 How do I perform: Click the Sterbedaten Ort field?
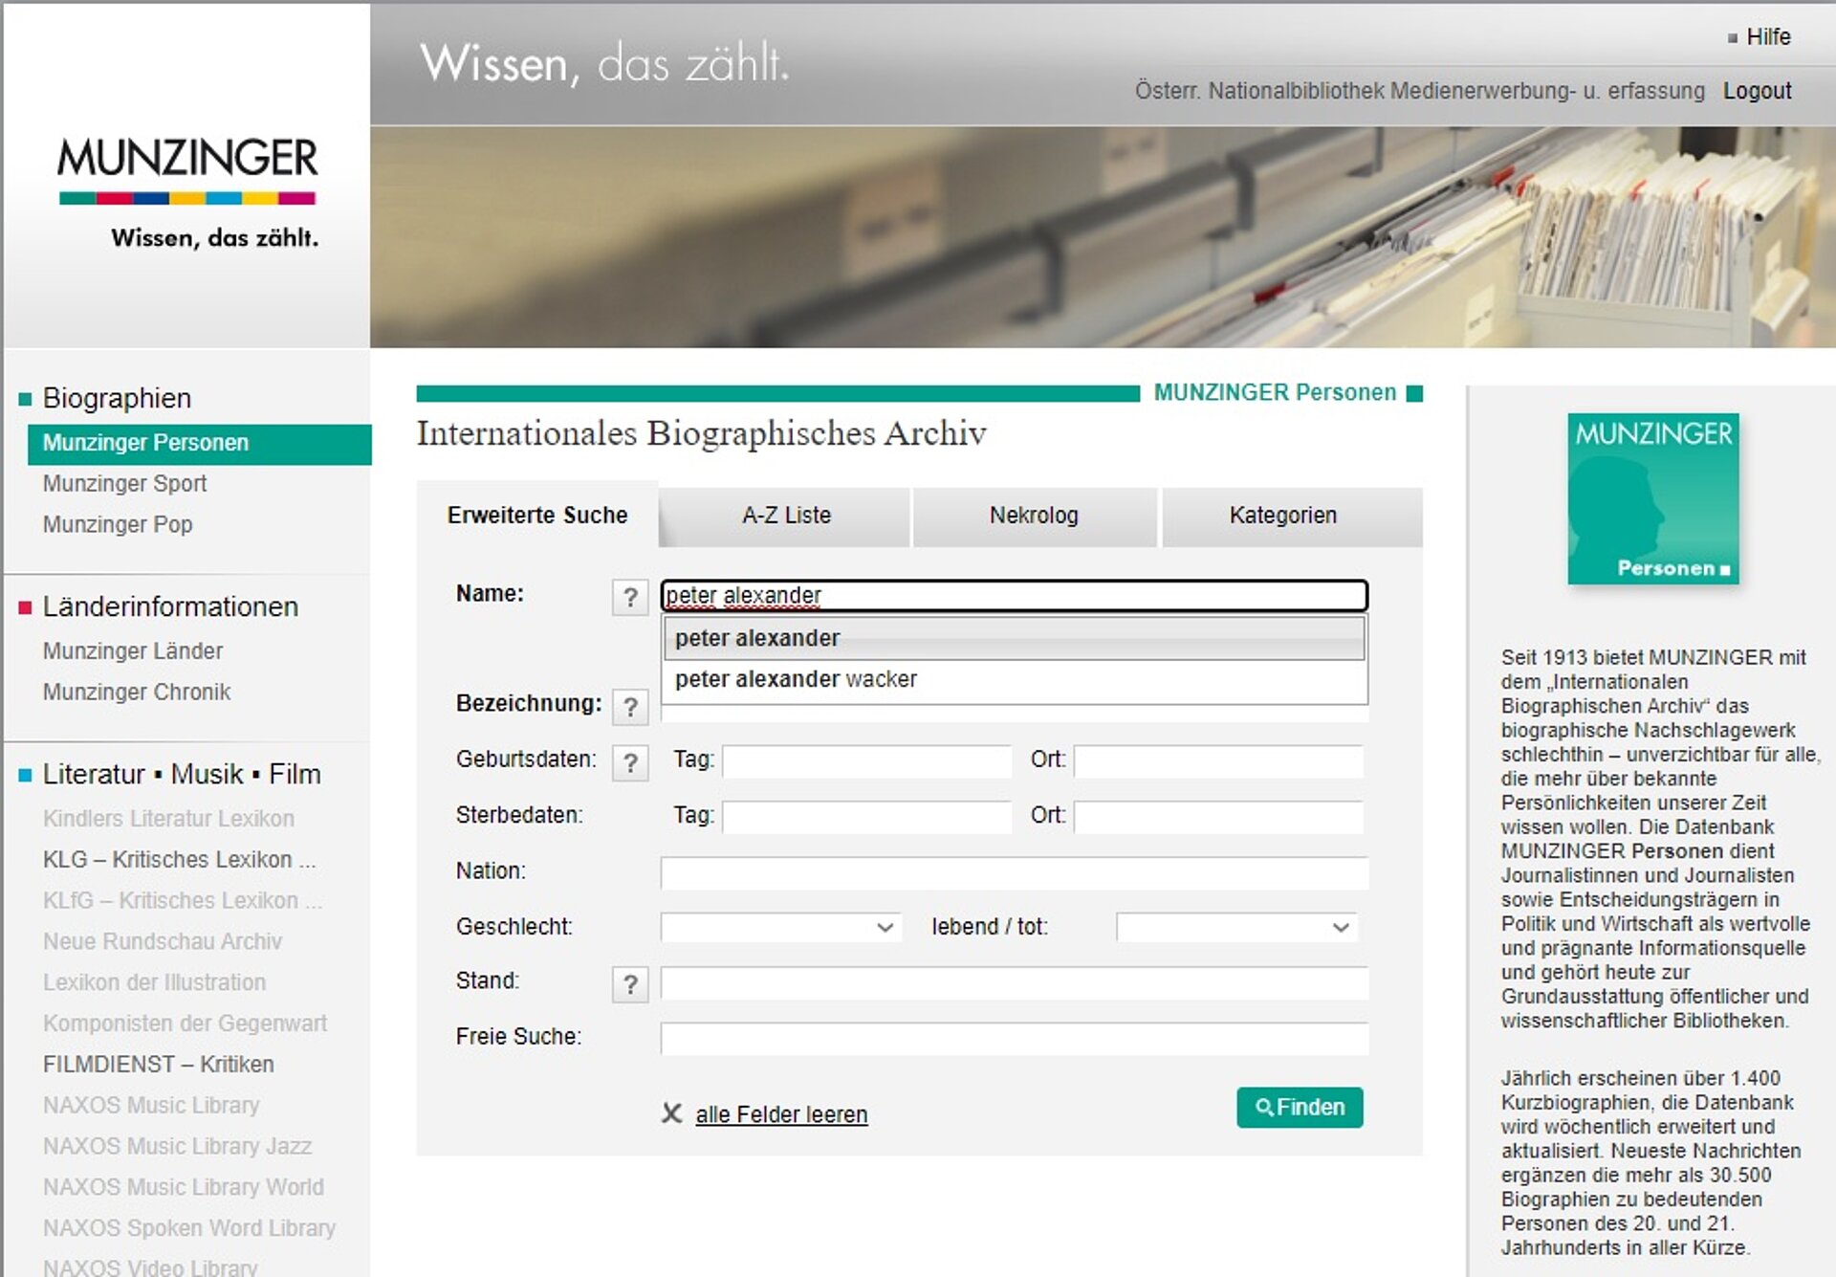click(1219, 817)
